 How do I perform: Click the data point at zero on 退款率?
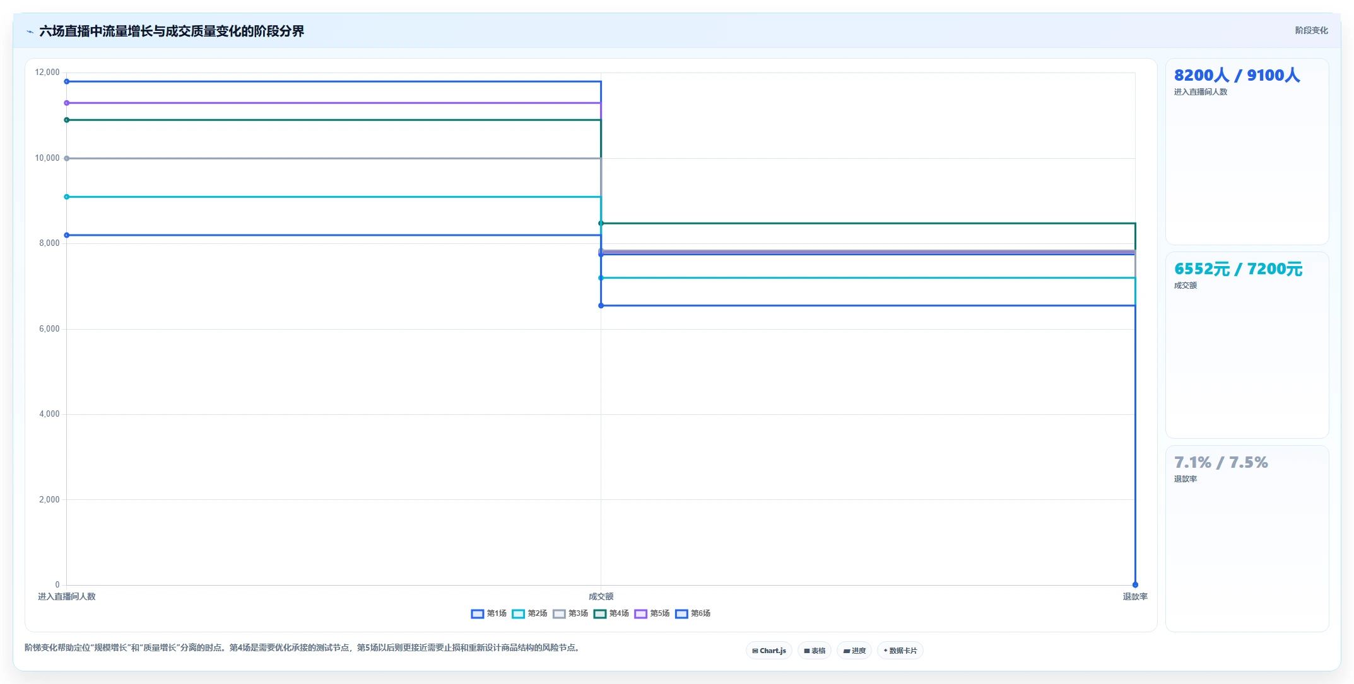pos(1135,585)
